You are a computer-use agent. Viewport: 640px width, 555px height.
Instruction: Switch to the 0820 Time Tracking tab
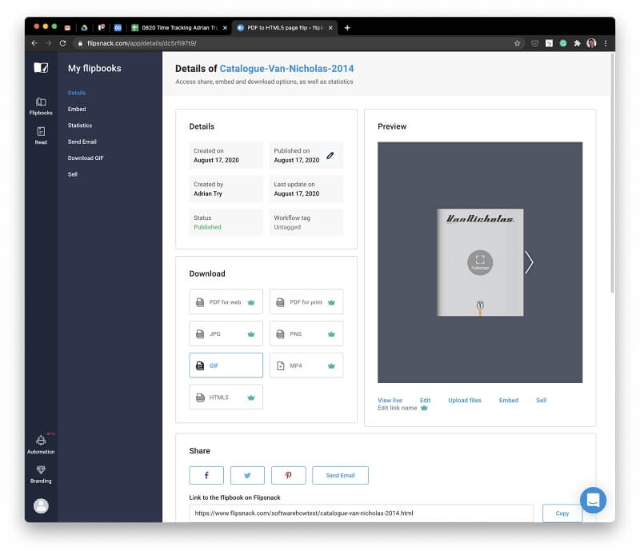(x=178, y=28)
